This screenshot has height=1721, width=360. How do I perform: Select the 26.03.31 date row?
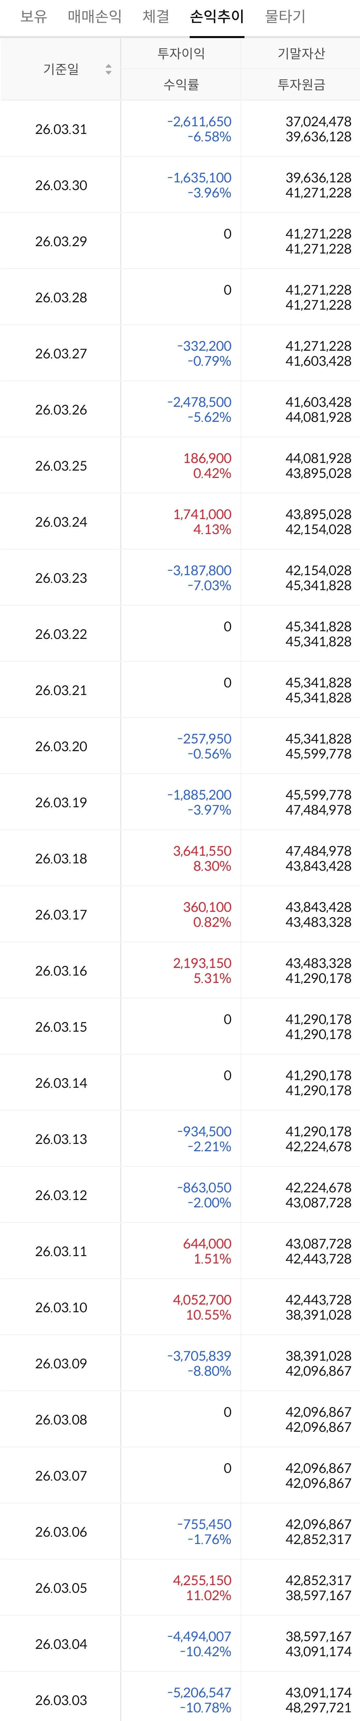[61, 130]
